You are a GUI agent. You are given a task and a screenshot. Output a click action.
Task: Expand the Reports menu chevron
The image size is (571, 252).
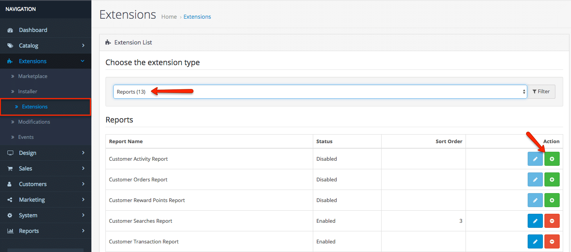[x=83, y=231]
